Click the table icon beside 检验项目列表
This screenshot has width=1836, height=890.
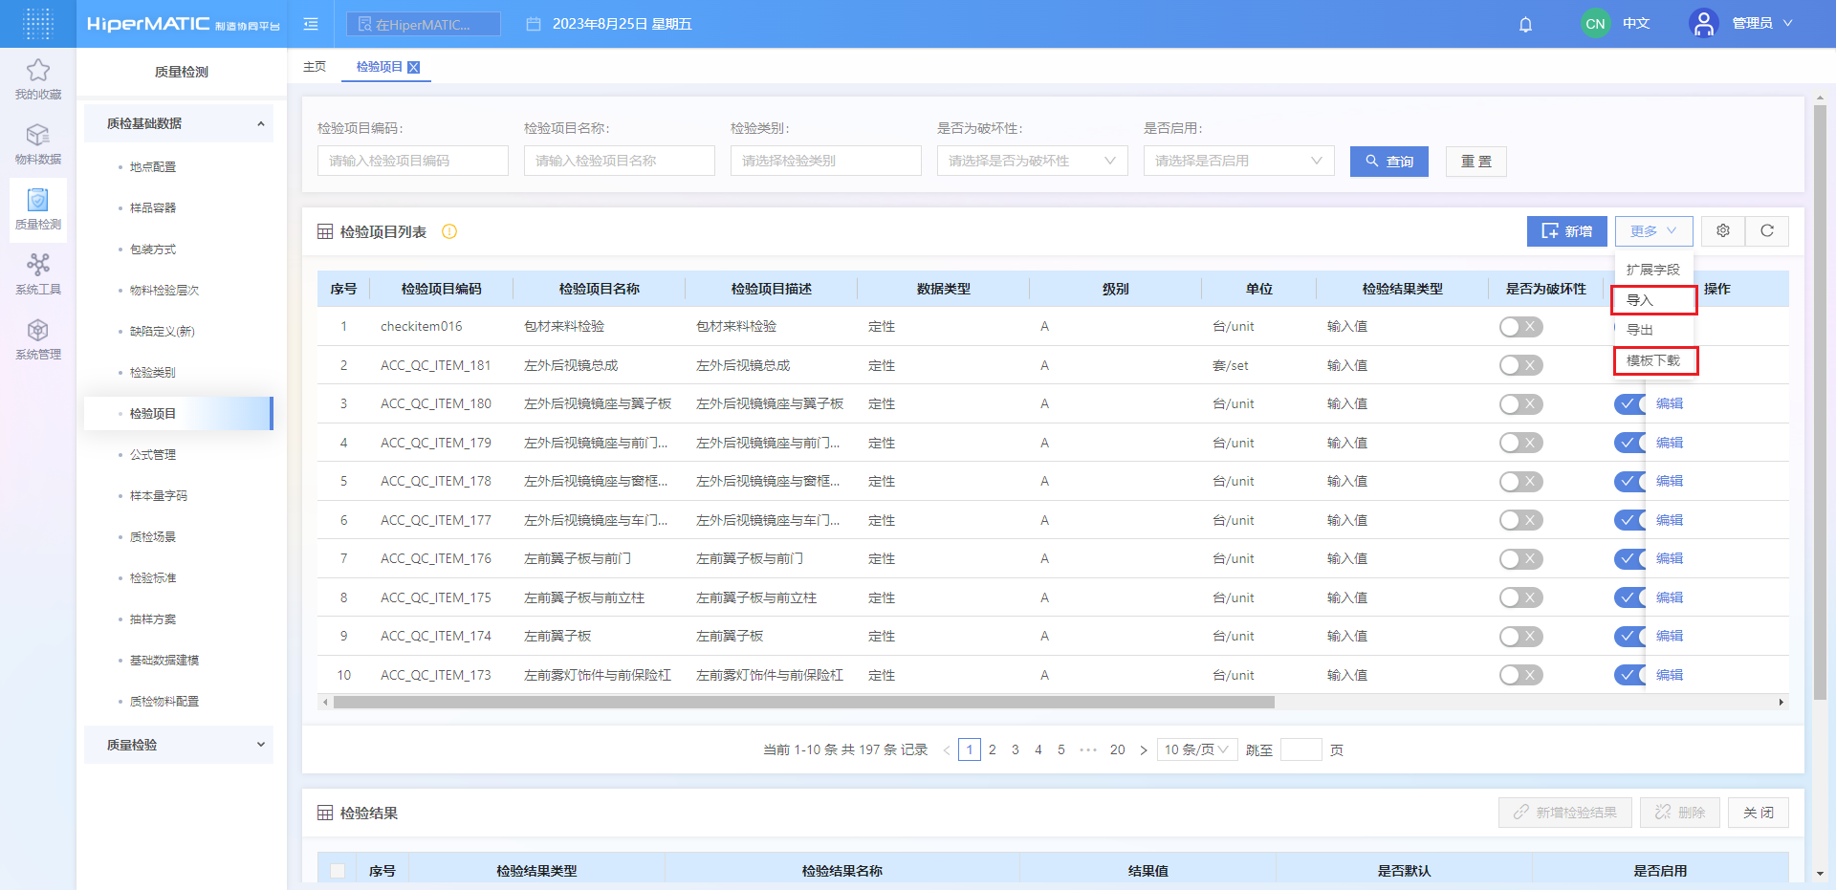click(x=325, y=231)
